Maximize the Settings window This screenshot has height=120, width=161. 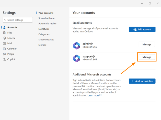pyautogui.click(x=150, y=3)
